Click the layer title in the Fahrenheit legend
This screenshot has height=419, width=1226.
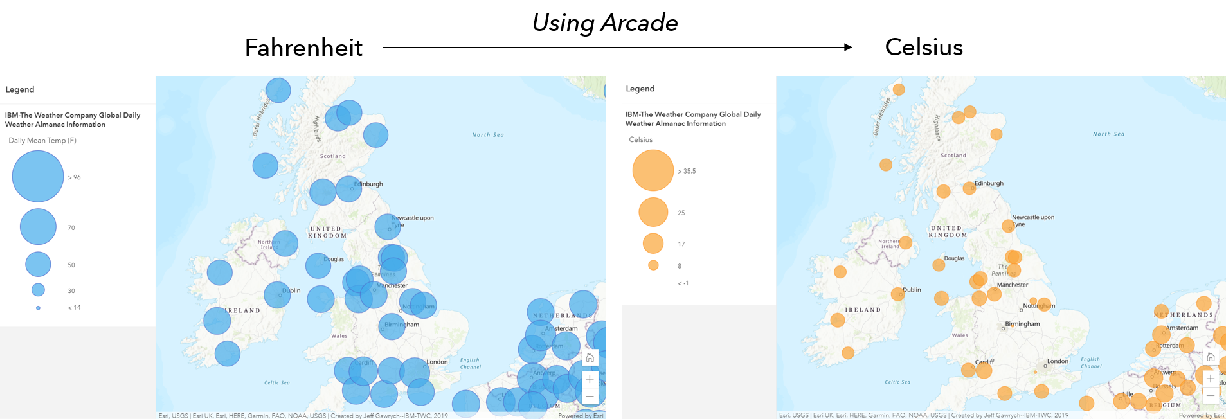pyautogui.click(x=73, y=120)
